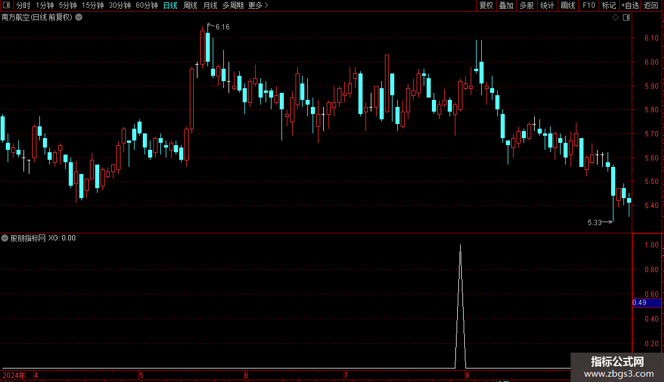Select the 日线 daily chart tab
Screen dimensions: 664x382
(x=170, y=5)
